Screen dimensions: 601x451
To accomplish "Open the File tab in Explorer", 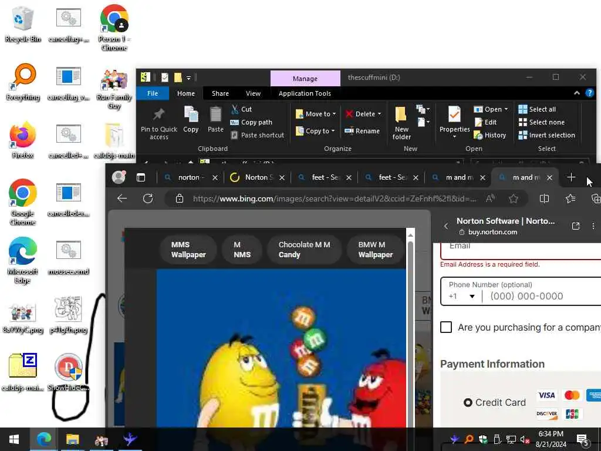I will 153,93.
